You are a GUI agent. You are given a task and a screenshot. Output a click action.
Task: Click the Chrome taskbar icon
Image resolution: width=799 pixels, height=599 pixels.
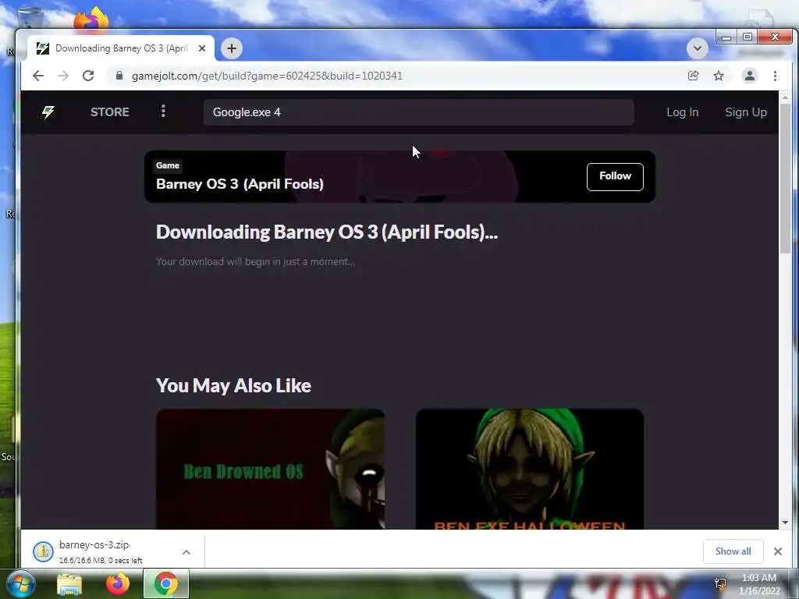[165, 583]
